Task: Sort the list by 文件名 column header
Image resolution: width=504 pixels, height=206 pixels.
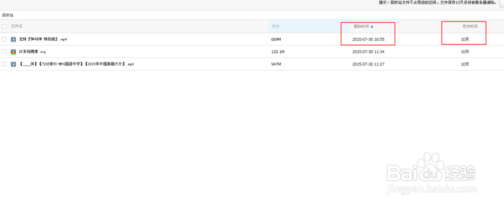Action: click(17, 26)
